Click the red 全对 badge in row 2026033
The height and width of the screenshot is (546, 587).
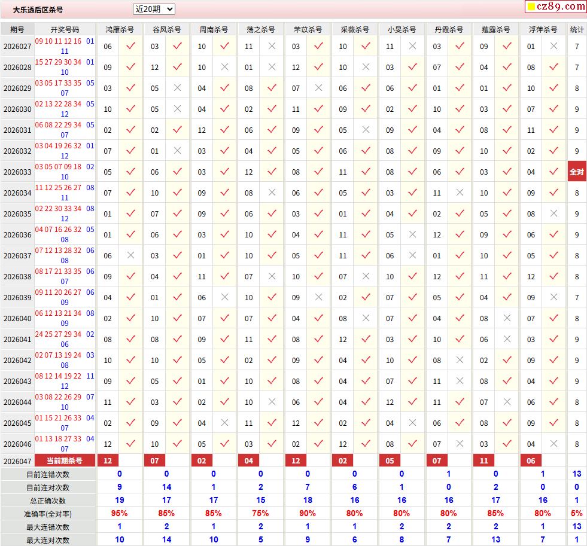(x=577, y=172)
